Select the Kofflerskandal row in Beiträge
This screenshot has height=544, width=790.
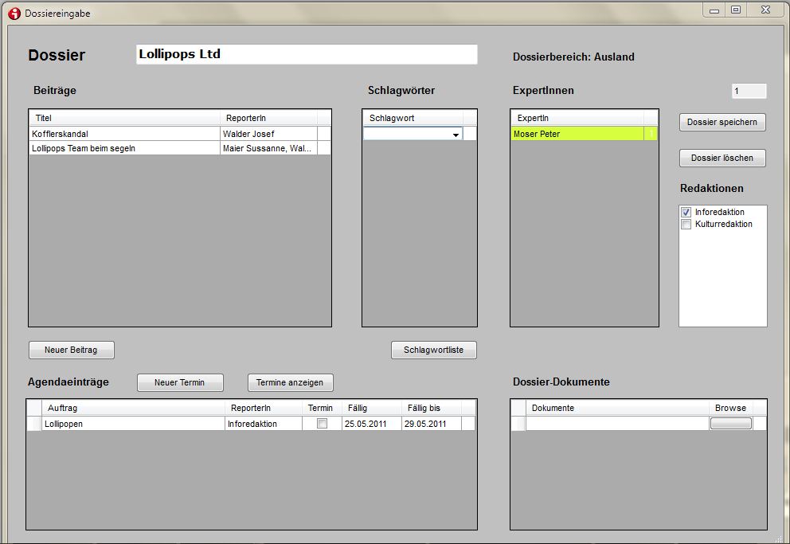(x=123, y=134)
